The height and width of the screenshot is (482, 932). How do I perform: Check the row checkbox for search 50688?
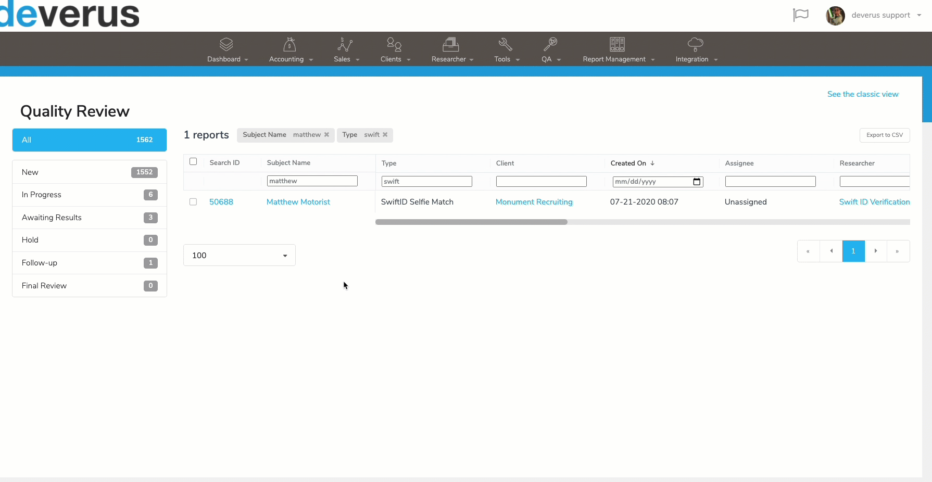(x=193, y=201)
